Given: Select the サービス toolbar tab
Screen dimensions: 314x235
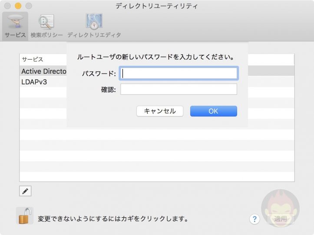Looking at the screenshot, I should [15, 26].
